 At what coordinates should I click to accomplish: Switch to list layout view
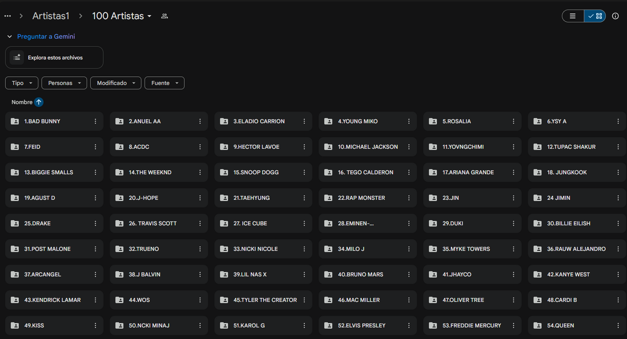pos(573,16)
